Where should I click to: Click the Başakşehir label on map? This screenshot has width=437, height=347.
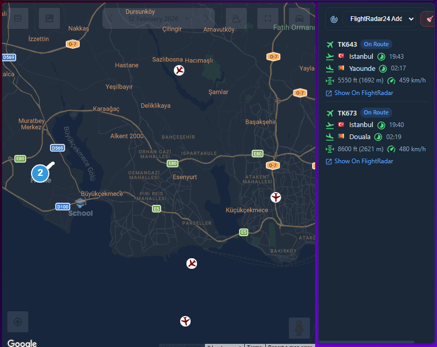[261, 122]
